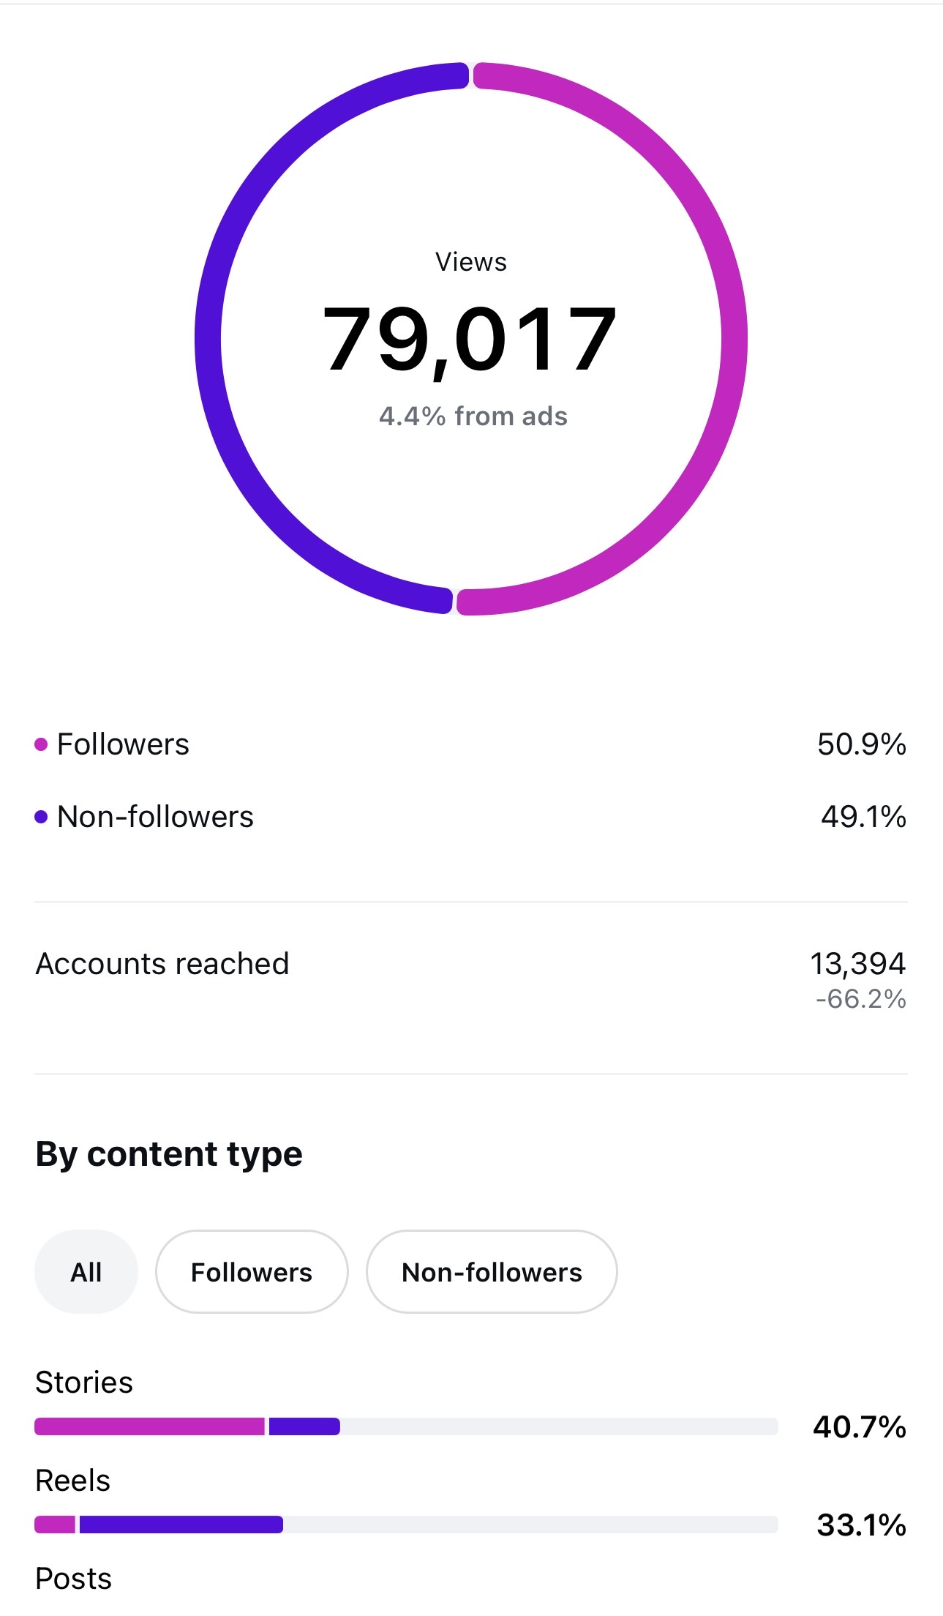Tap the By content type heading

[169, 1154]
